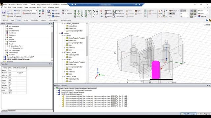
Task: Click Fit Selected view
Action: pyautogui.click(x=67, y=13)
